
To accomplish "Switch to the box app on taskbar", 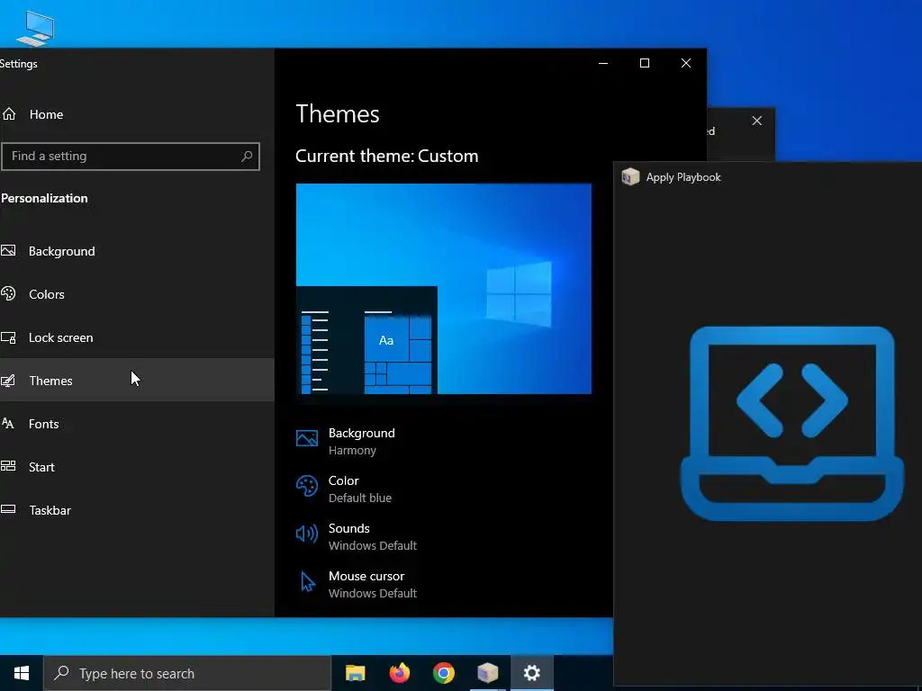I will tap(488, 673).
